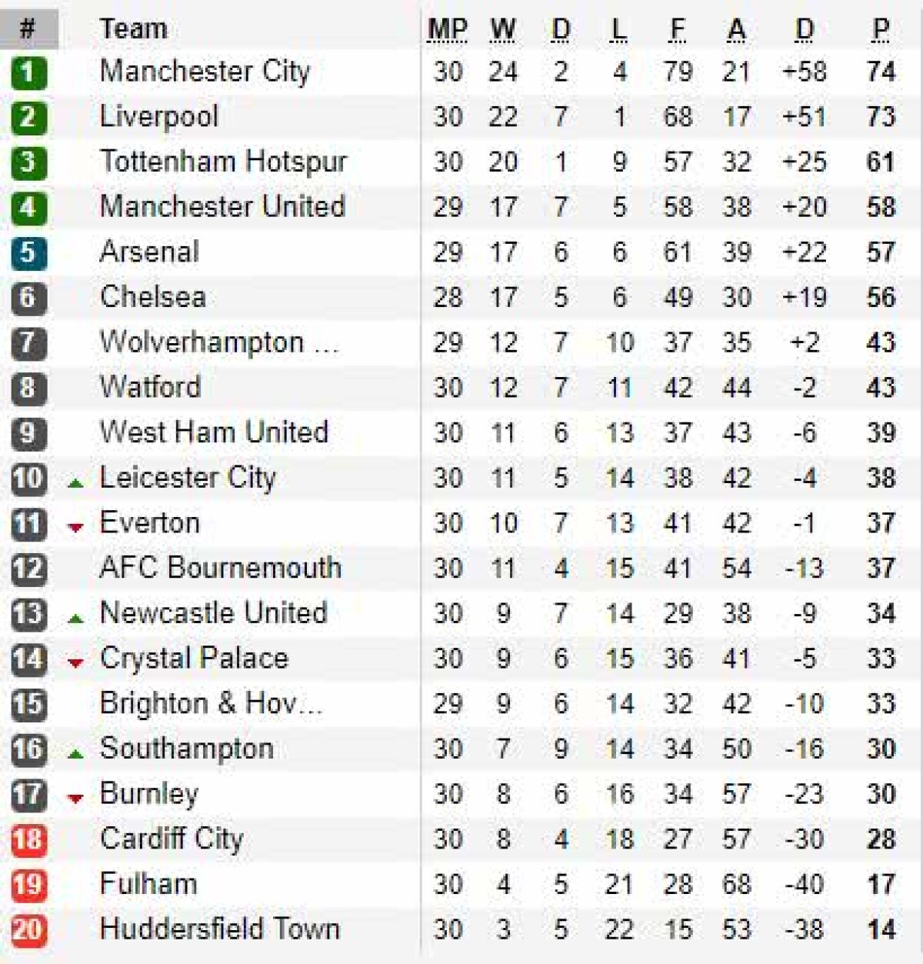923x964 pixels.
Task: Click the # rank column header
Action: coord(28,29)
